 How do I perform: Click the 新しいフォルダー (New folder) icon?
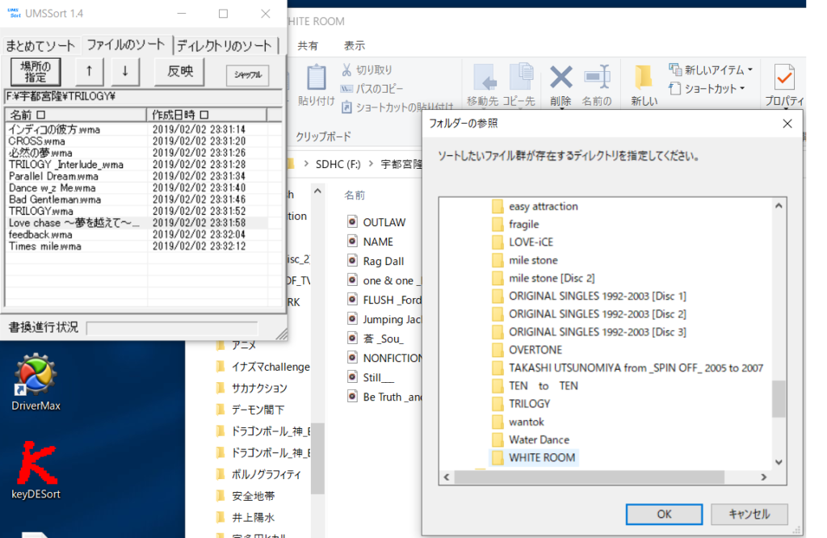(642, 77)
